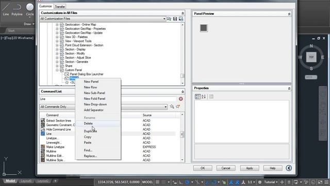Viewport: 330px width, 186px height.
Task: Switch Properties to alphabetical sort icon
Action: pos(204,97)
